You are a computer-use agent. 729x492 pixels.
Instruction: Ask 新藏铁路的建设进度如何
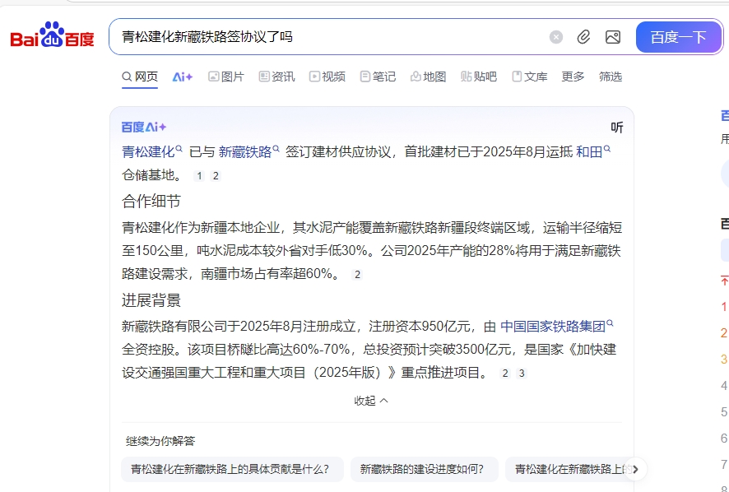pos(424,469)
